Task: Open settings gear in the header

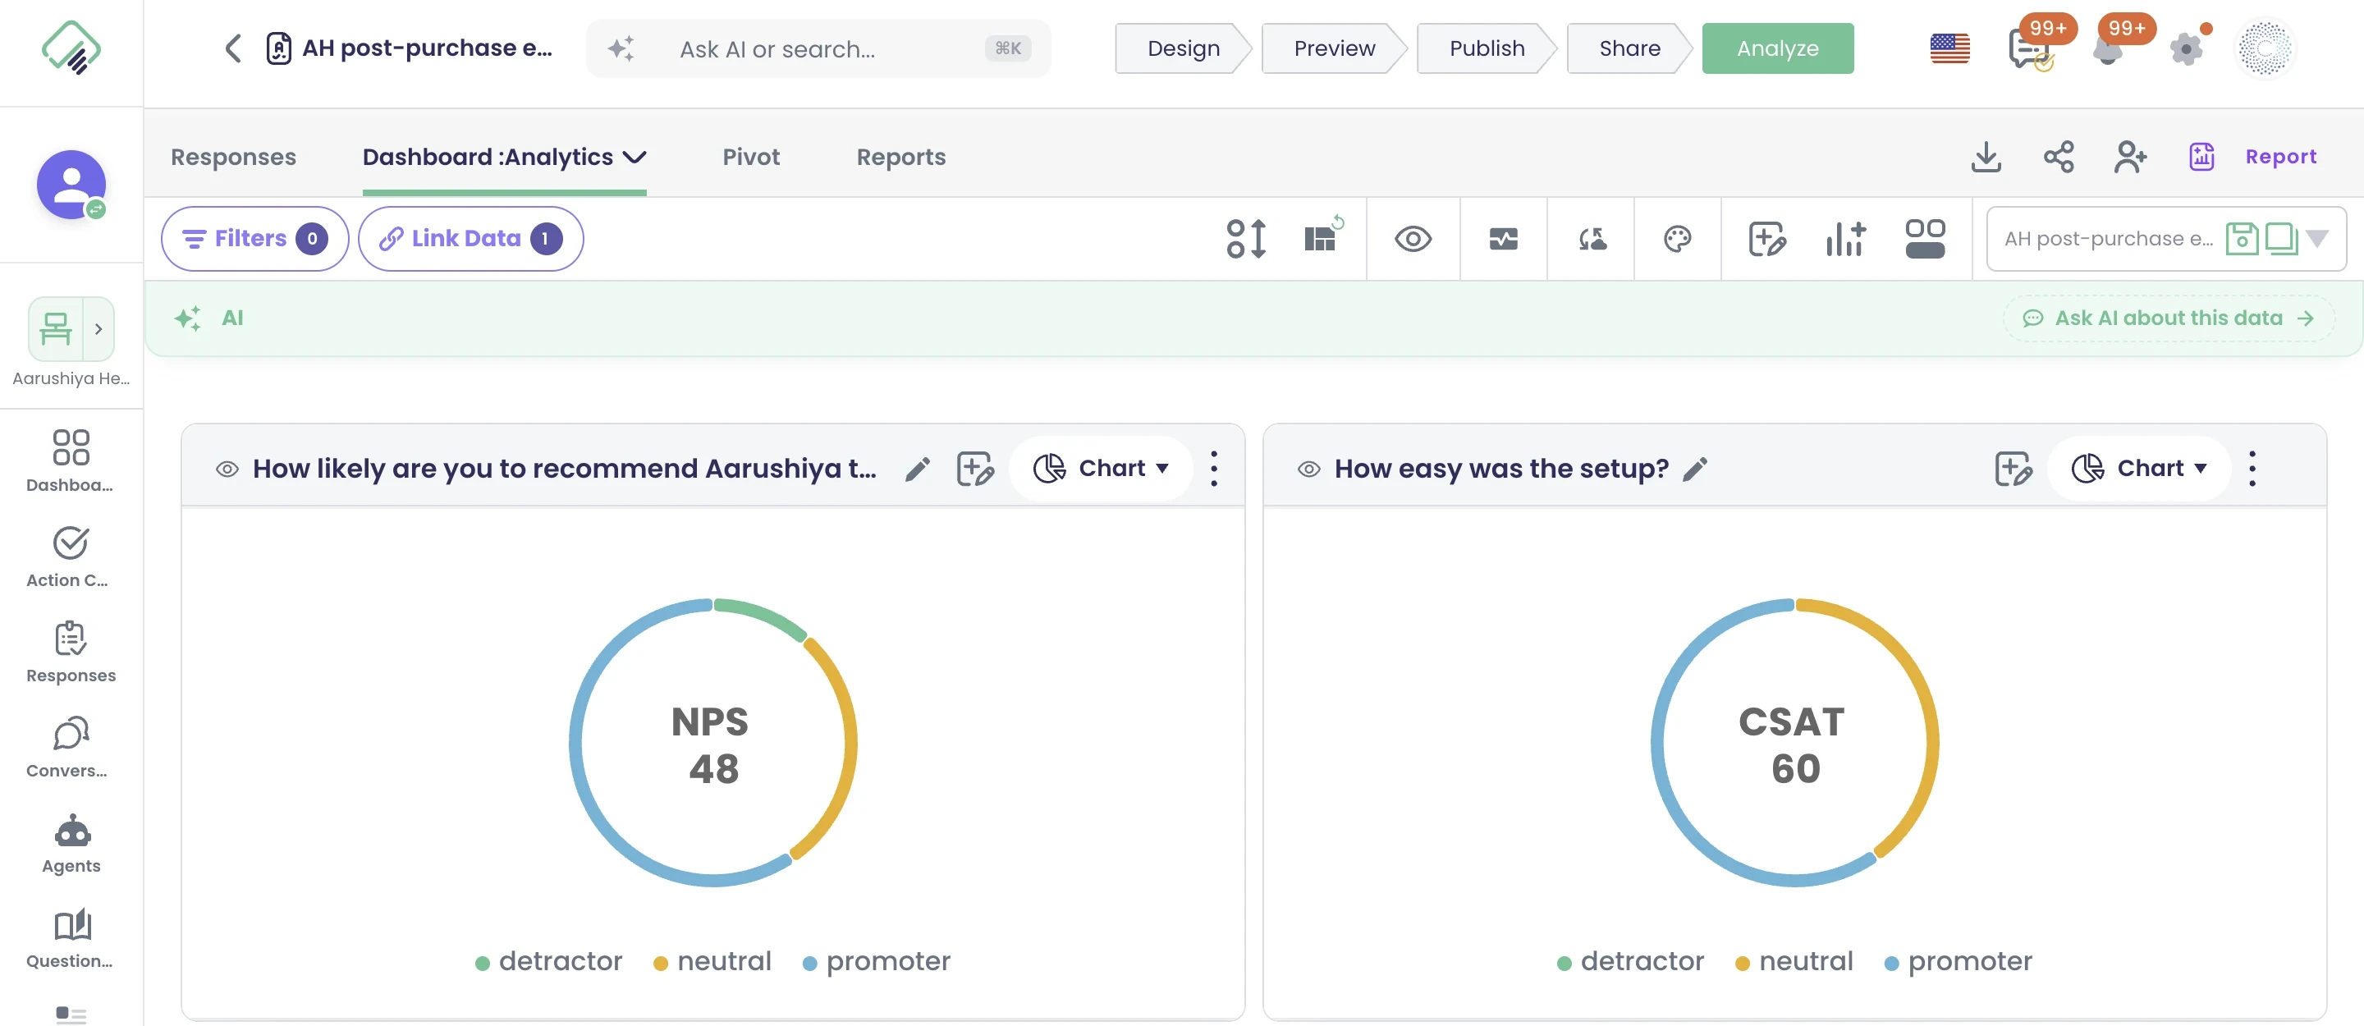Action: coord(2187,49)
